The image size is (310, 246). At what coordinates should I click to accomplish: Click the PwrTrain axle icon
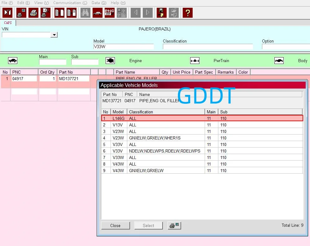pyautogui.click(x=195, y=61)
